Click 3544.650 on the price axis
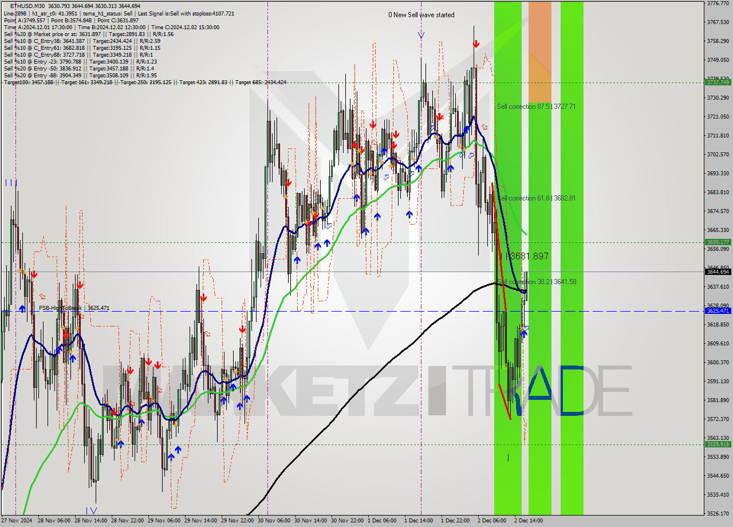The image size is (733, 527). point(718,475)
